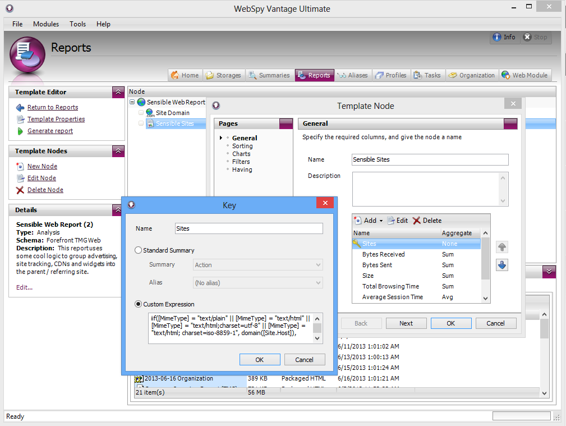Click the Sensible Web Report globe icon
This screenshot has width=566, height=426.
pyautogui.click(x=141, y=102)
